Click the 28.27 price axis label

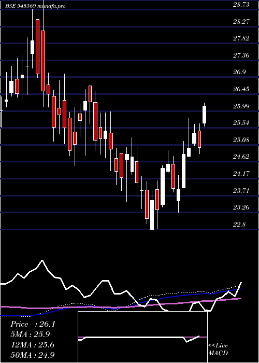pyautogui.click(x=241, y=22)
